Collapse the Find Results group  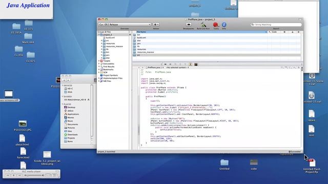click(x=99, y=66)
